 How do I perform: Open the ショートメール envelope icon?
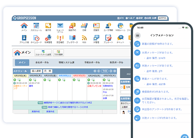(60, 25)
